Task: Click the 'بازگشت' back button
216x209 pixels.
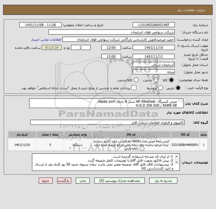Action: point(64,180)
